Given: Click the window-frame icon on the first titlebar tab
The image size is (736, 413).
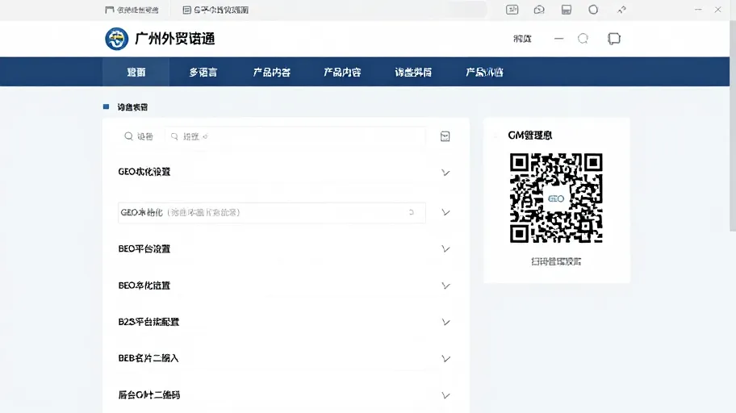Looking at the screenshot, I should (110, 10).
